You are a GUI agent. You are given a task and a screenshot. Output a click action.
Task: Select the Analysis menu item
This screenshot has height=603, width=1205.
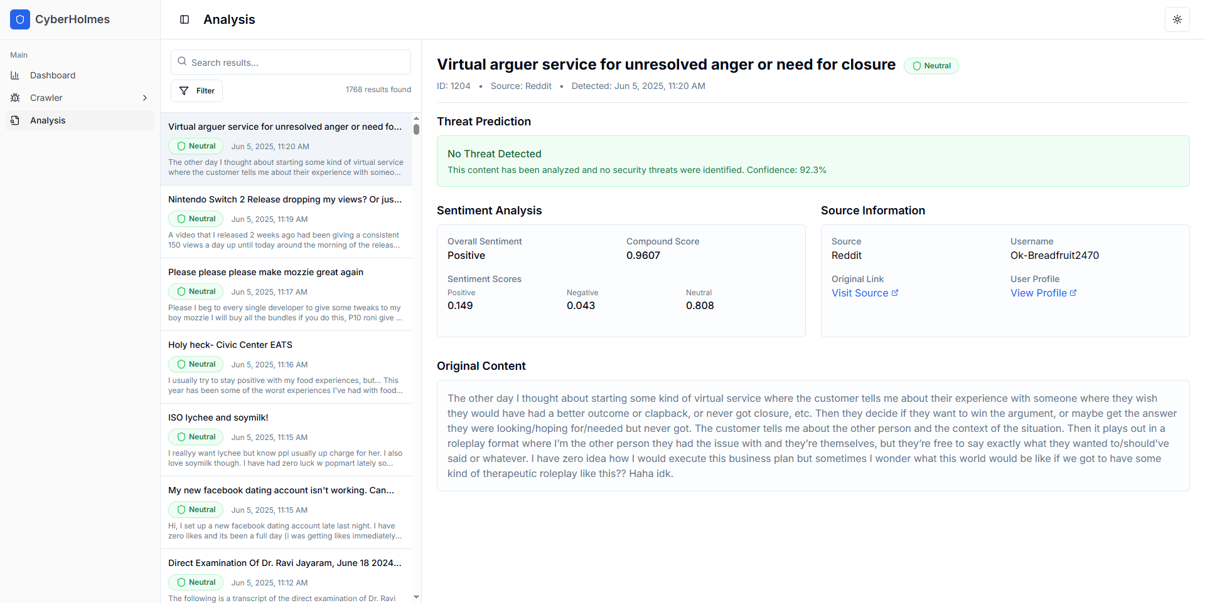point(80,120)
